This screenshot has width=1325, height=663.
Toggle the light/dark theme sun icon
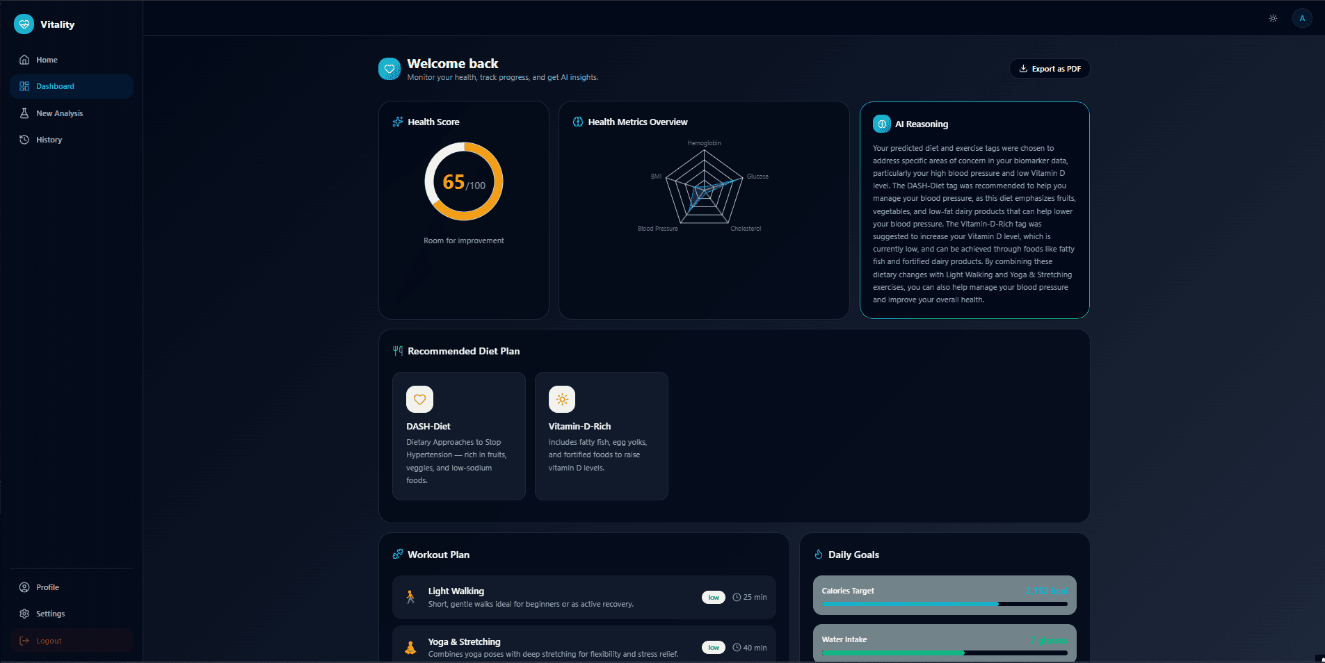pos(1273,18)
